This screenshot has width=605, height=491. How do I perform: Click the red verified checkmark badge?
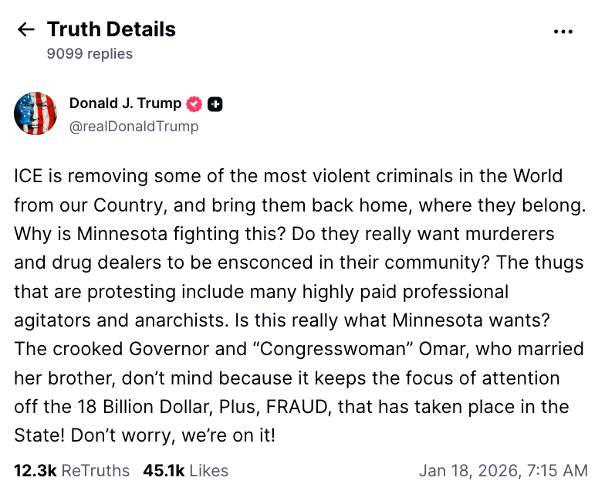(x=194, y=104)
